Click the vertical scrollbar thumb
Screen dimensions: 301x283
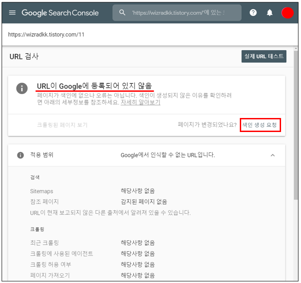pos(296,125)
